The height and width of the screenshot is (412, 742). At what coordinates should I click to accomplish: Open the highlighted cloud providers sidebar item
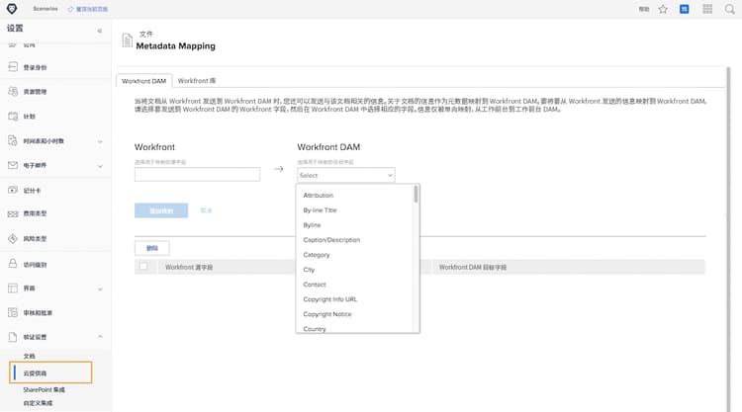[x=50, y=372]
